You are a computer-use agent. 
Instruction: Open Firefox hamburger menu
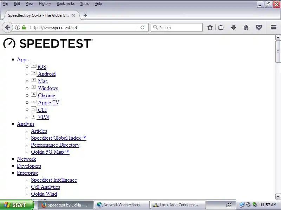(x=274, y=27)
